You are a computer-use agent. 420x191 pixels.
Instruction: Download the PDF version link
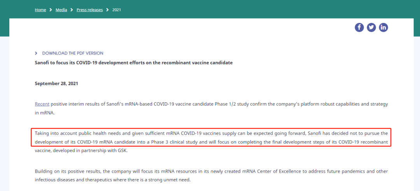73,53
